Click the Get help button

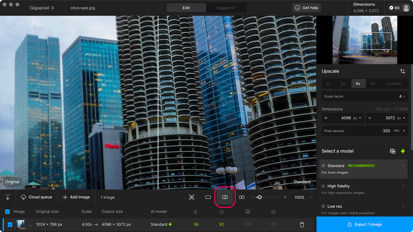coord(307,8)
